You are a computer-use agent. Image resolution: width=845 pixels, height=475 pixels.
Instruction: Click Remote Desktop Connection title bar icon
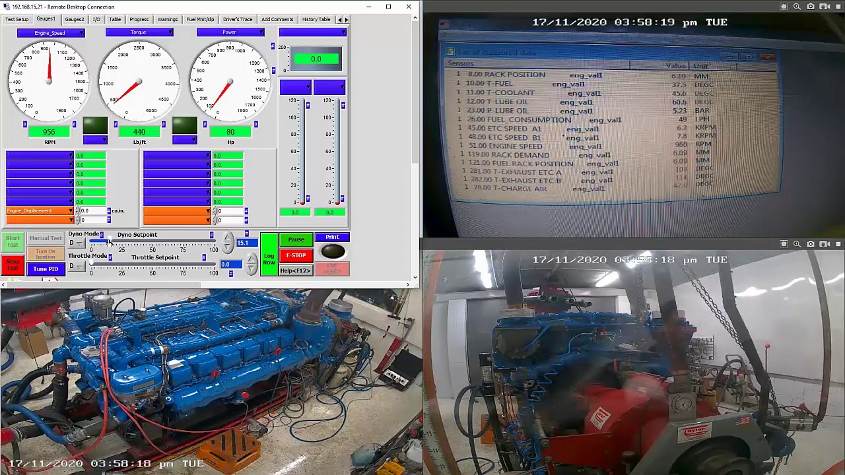[6, 7]
